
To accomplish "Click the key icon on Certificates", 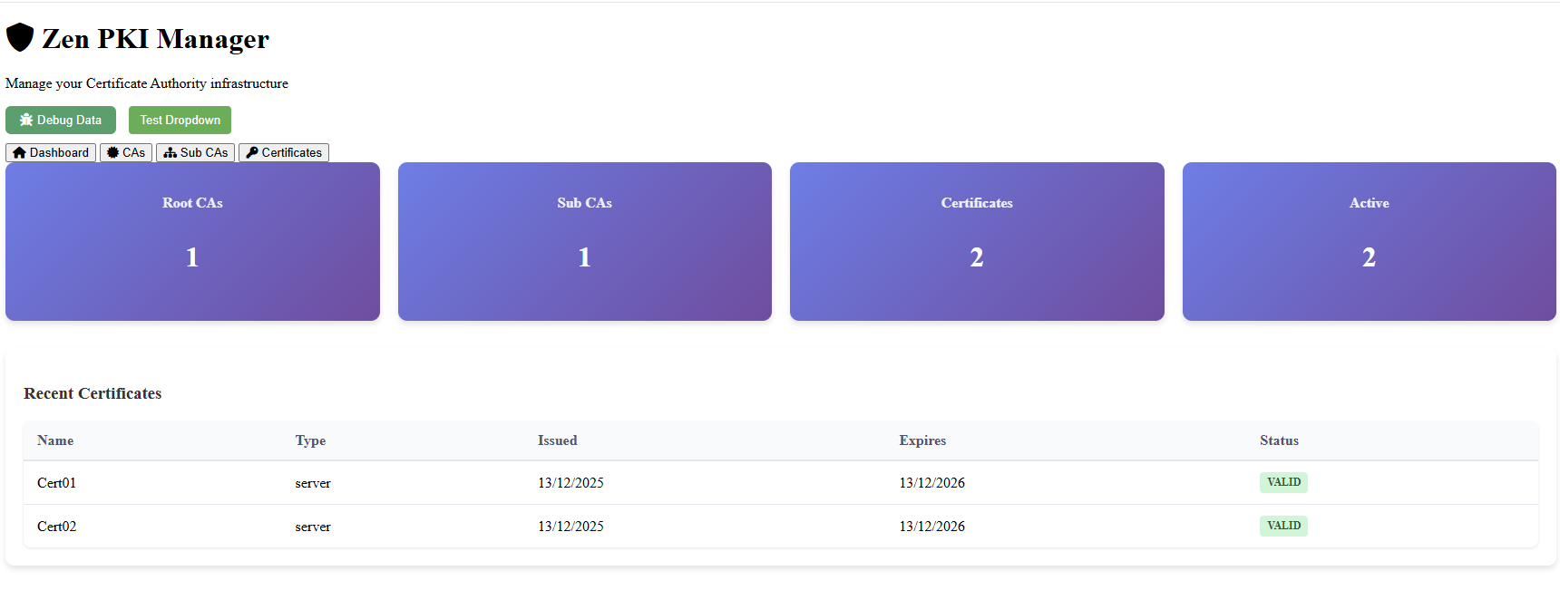I will click(252, 152).
